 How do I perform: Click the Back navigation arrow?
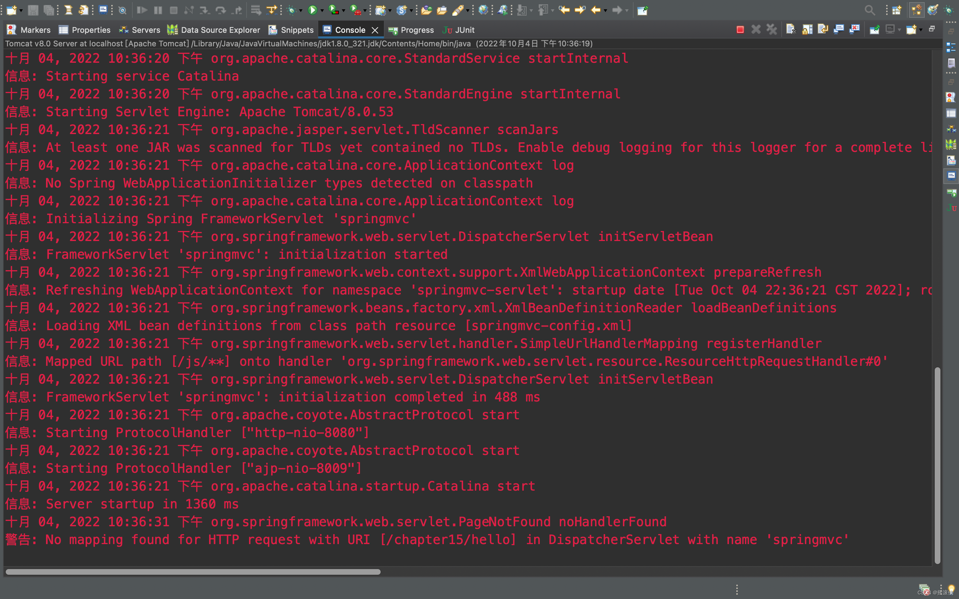[x=595, y=10]
